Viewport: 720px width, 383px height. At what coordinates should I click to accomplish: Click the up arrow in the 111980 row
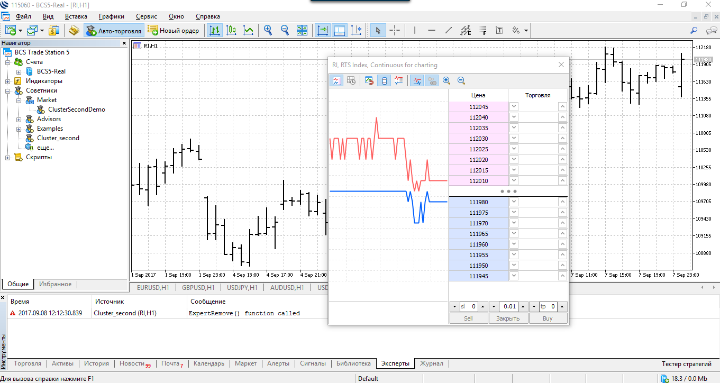562,202
